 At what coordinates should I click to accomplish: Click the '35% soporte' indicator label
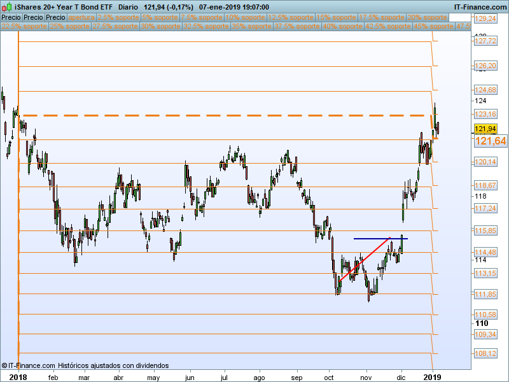click(x=251, y=26)
